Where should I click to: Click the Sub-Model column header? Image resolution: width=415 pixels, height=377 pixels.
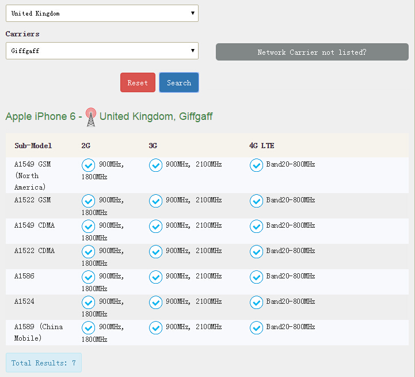click(x=33, y=145)
